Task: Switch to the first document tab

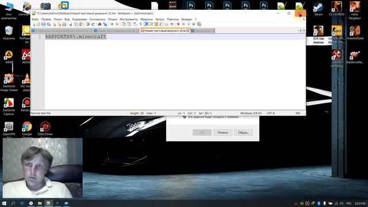Action: (x=62, y=30)
